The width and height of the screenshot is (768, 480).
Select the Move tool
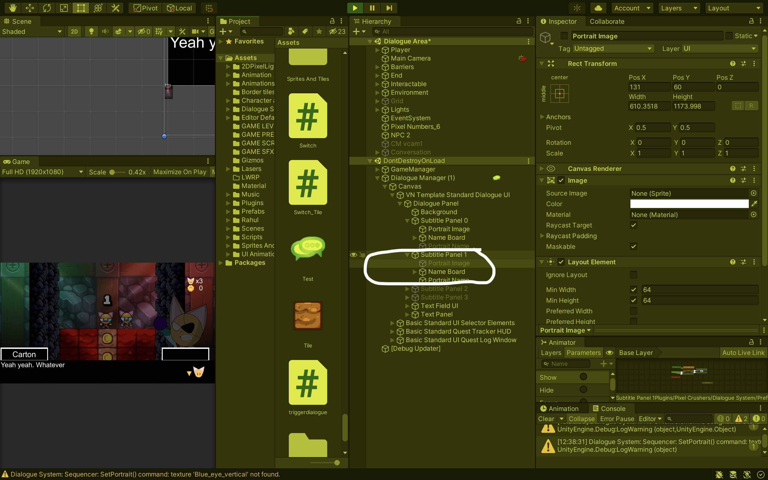tap(30, 8)
